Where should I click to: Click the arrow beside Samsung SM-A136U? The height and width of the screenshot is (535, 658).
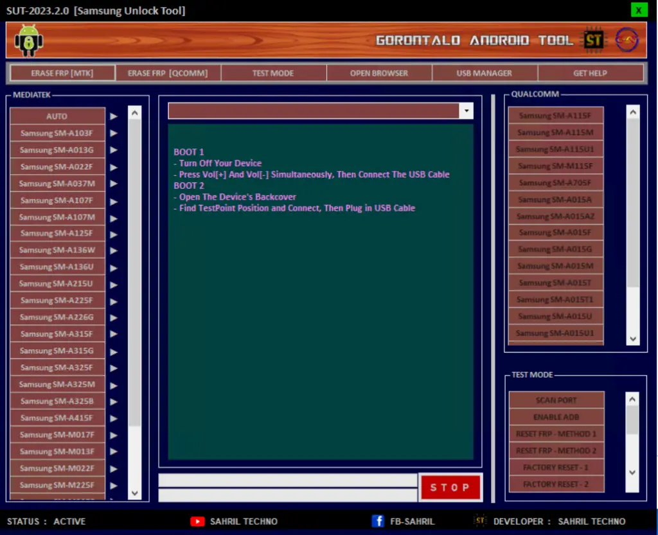tap(114, 267)
